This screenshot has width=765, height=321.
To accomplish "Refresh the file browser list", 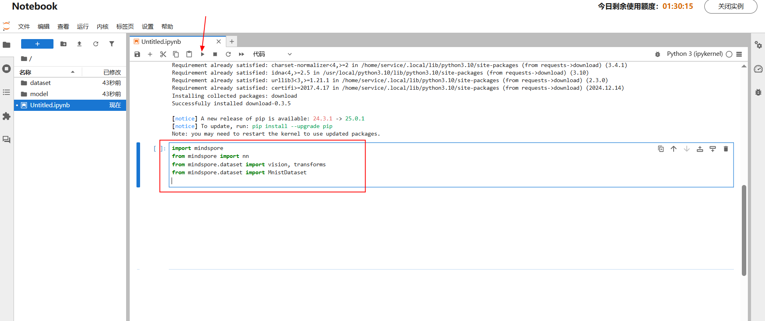I will (96, 44).
